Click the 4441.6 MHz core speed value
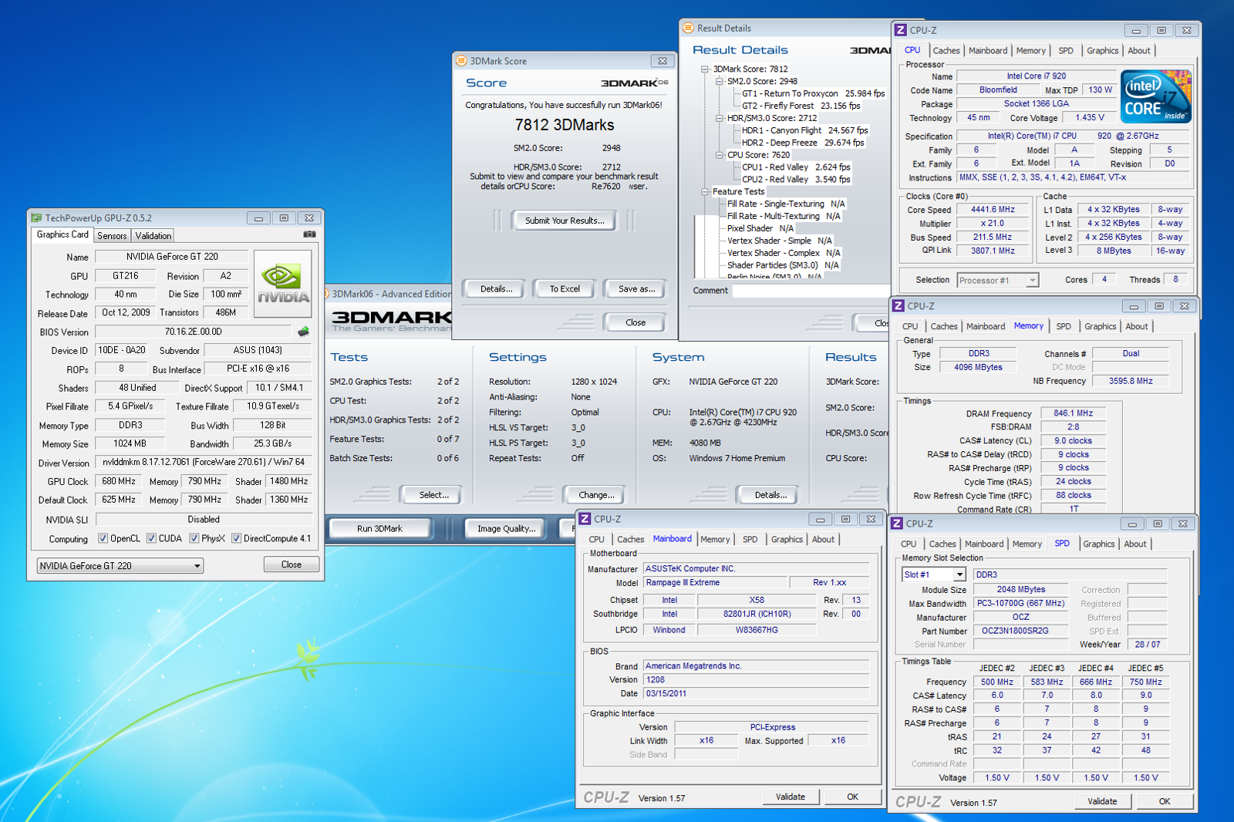 993,210
